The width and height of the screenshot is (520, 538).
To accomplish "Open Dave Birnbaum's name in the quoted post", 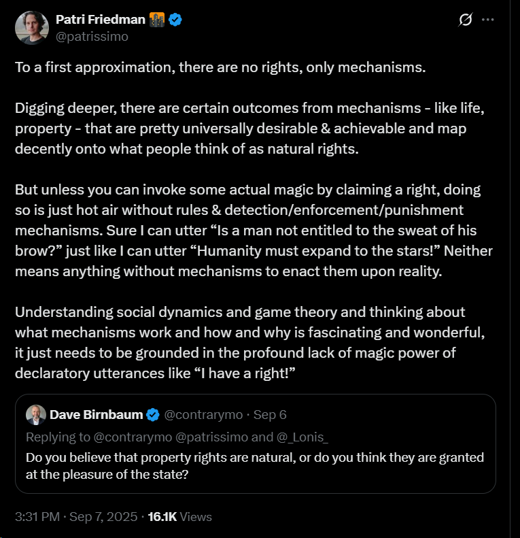I will pos(96,414).
